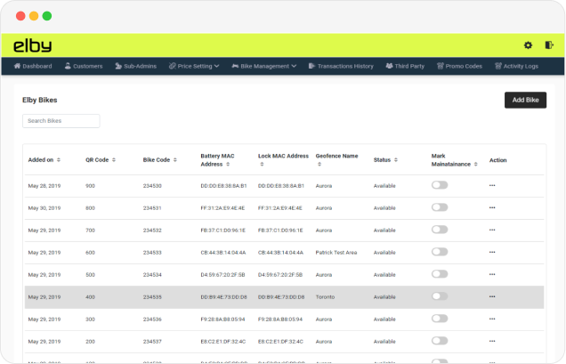Go to Transactions History page

tap(340, 66)
